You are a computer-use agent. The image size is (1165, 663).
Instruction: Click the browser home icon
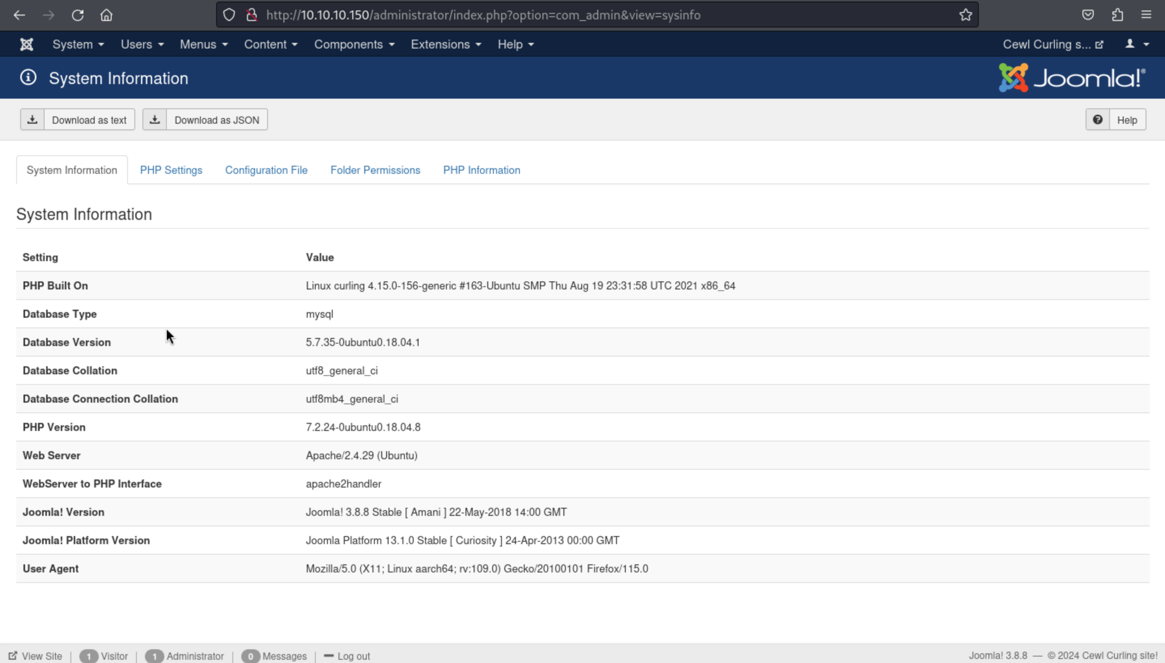coord(106,15)
